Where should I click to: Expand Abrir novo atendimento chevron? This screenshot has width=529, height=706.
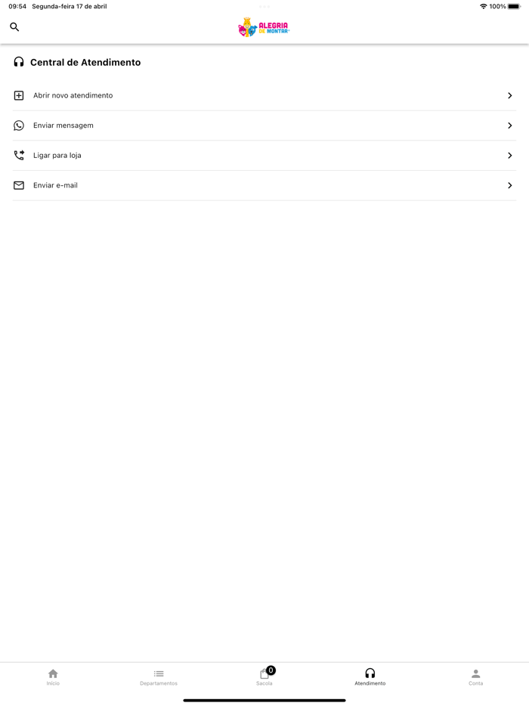tap(510, 96)
